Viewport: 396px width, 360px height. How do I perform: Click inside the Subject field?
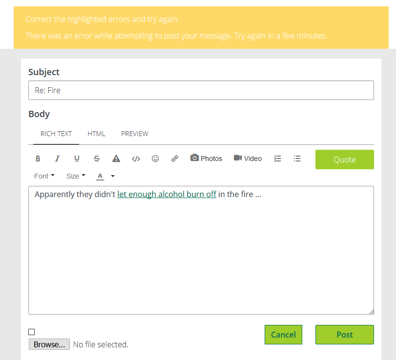pos(201,90)
